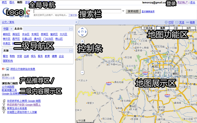Toggle the 交通流量 traffic overlay
This screenshot has height=123, width=197.
click(x=148, y=28)
